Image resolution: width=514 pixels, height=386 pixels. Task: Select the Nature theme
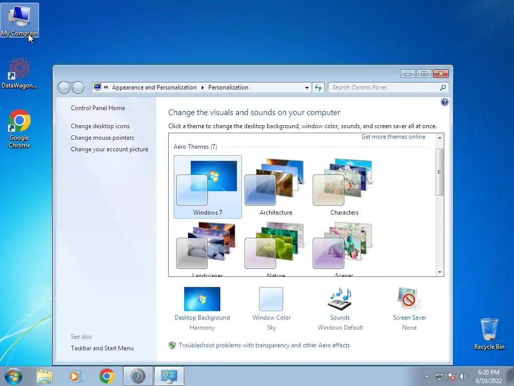pos(276,249)
